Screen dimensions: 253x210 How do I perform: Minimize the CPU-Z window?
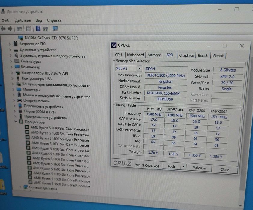tap(208, 46)
